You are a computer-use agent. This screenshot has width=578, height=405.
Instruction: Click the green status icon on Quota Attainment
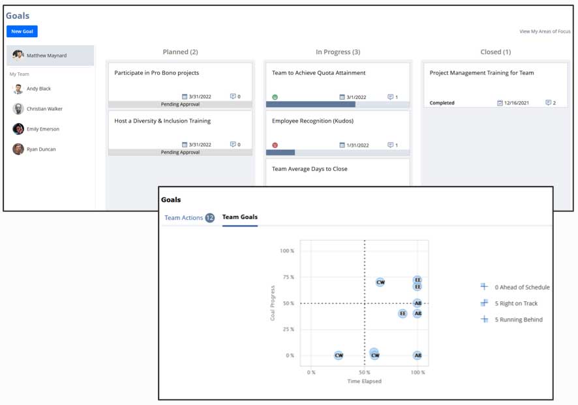275,97
